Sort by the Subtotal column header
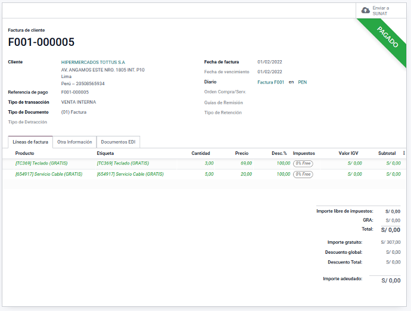The height and width of the screenshot is (311, 411). (x=387, y=153)
